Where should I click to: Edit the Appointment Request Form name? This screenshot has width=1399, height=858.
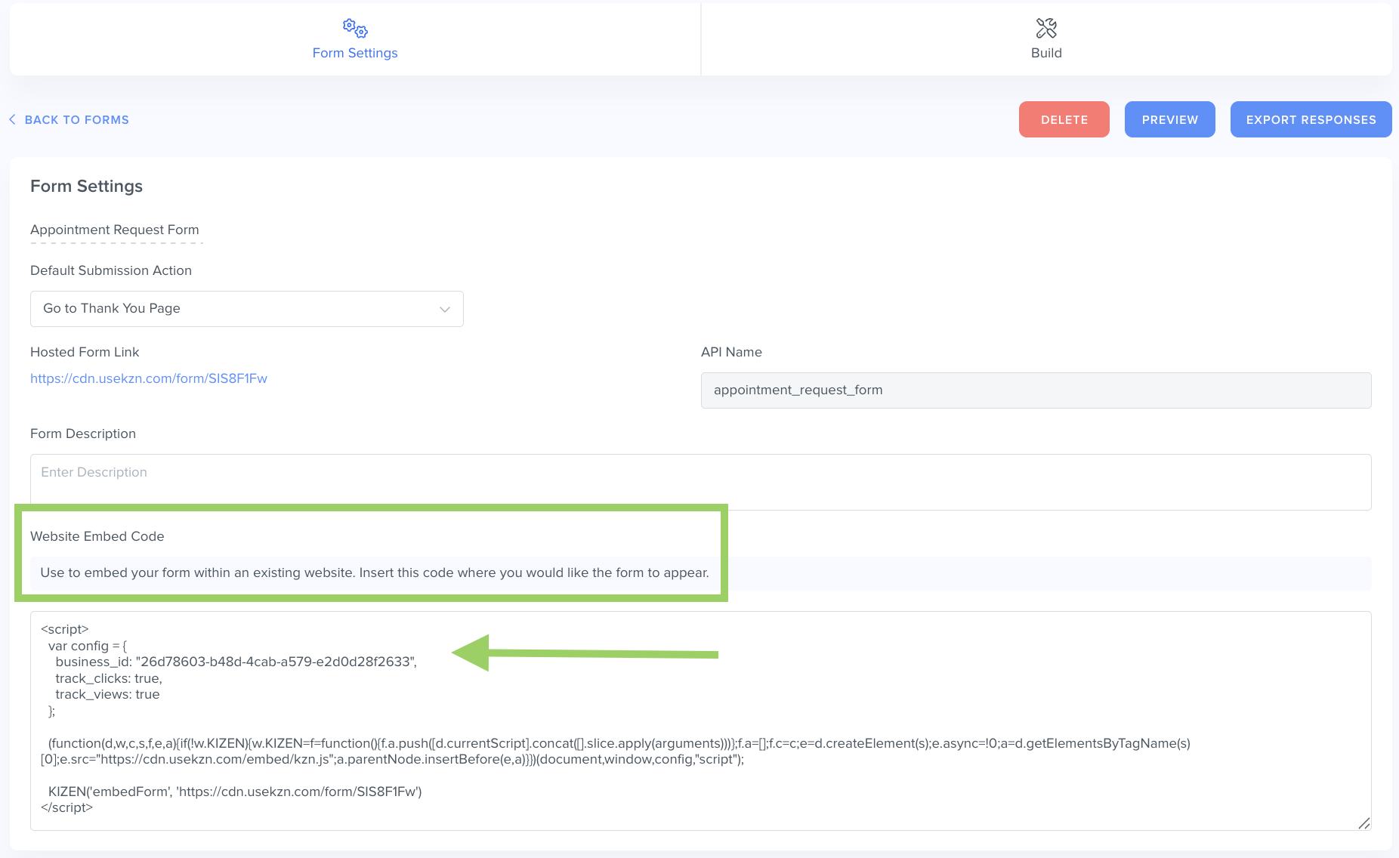(115, 230)
